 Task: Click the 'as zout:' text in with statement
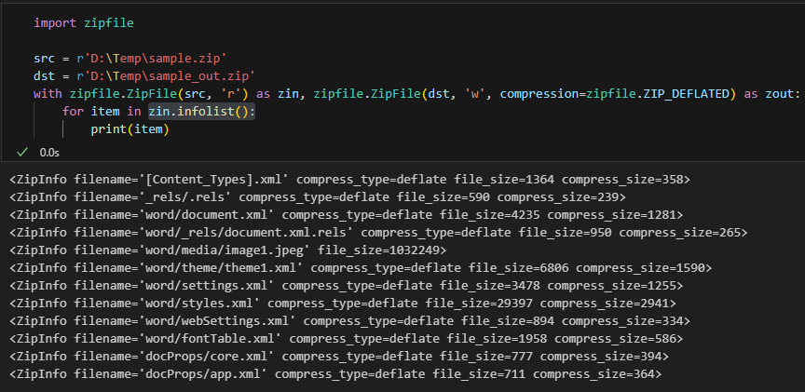[772, 94]
